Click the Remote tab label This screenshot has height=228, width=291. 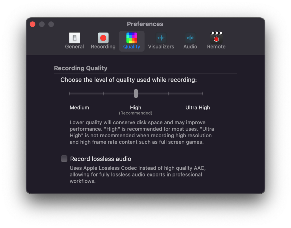click(x=216, y=47)
